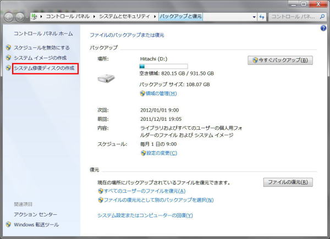Select コントロール パネル breadcrumb segment

68,16
